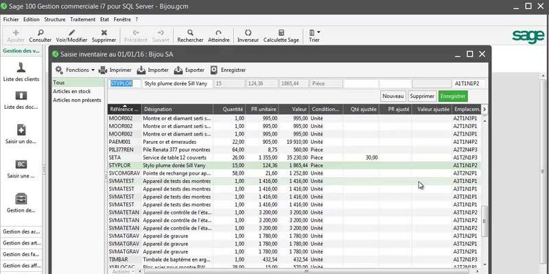The width and height of the screenshot is (549, 274).
Task: Open the Structure menu
Action: click(x=55, y=20)
